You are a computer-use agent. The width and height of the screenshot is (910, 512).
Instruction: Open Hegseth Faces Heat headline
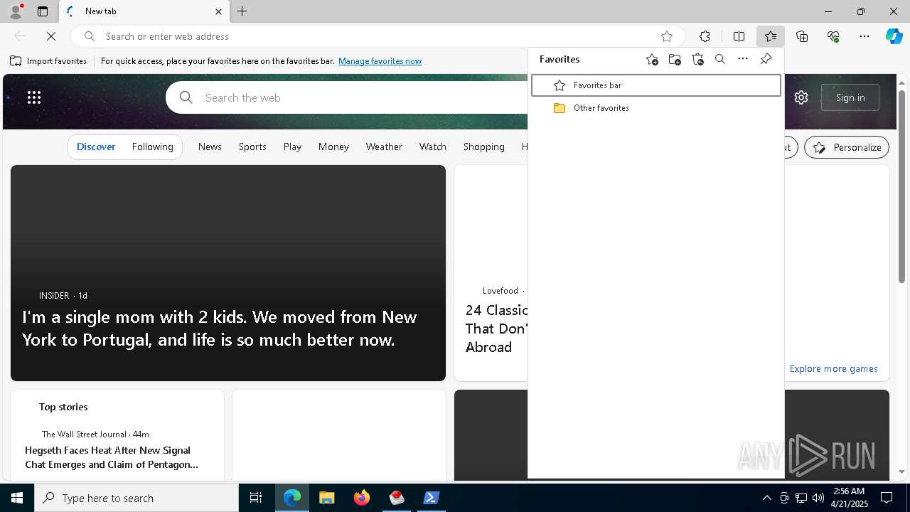[112, 457]
